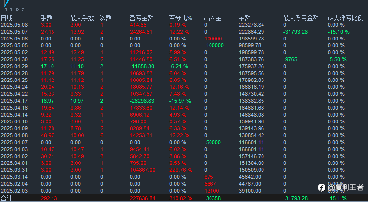The height and width of the screenshot is (202, 368).
Task: Select the 2025.04.02 date cell
Action: point(14,156)
